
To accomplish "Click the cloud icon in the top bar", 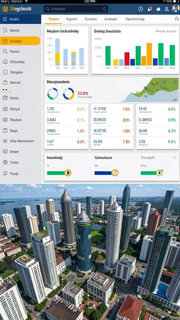I will point(158,9).
